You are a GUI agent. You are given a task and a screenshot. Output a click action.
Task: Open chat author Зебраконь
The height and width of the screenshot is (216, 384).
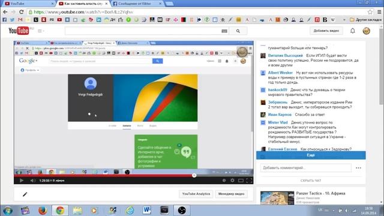tap(277, 102)
